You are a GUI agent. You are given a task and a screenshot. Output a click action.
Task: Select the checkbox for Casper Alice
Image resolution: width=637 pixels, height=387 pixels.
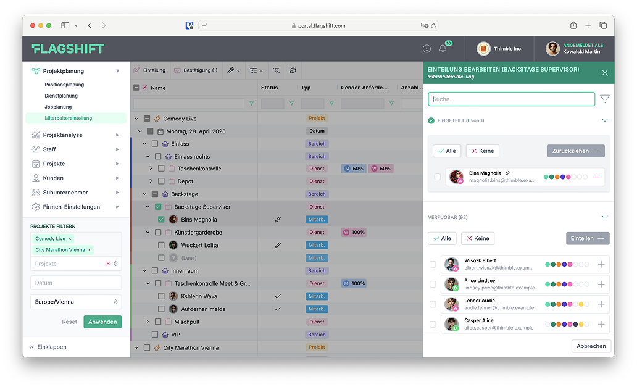coord(433,324)
